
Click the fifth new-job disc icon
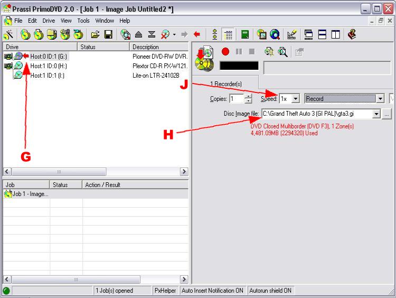click(78, 34)
